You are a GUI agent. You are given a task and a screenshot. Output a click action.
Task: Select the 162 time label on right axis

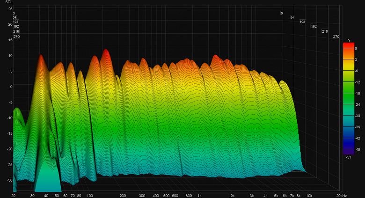(314, 26)
